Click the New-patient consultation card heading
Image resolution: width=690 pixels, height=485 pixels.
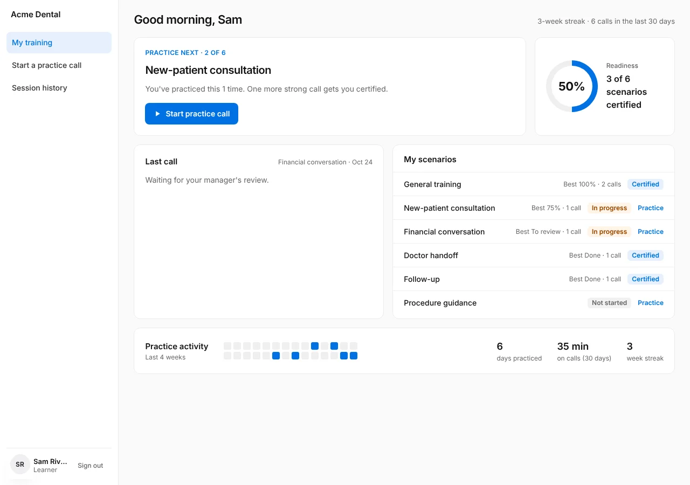(x=208, y=70)
